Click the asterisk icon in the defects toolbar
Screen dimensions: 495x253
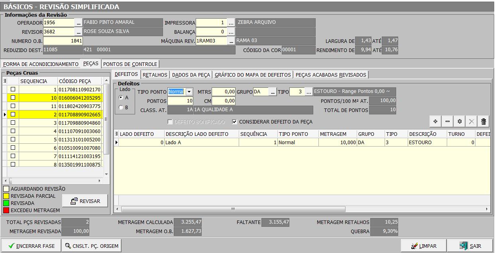(x=460, y=122)
